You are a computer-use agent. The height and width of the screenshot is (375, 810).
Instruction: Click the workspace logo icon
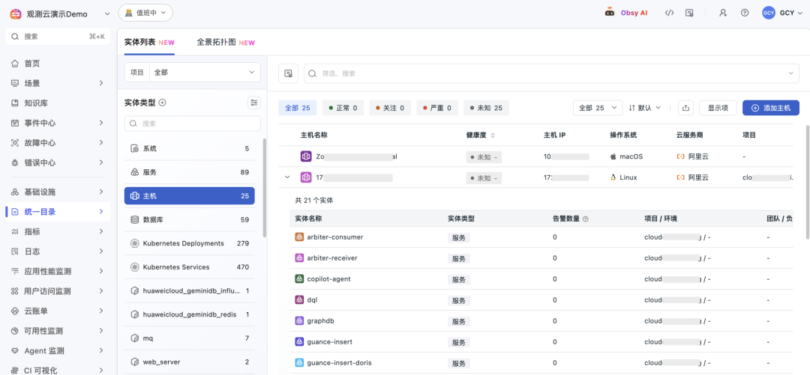16,14
